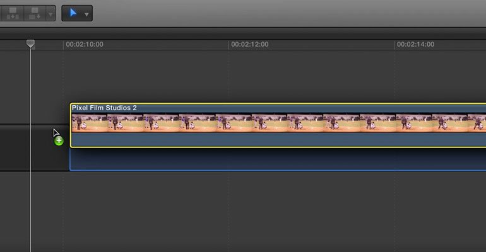Screen dimensions: 486x252
Task: Click the audio area of the Pixel Film Studios 2 clip
Action: click(278, 139)
